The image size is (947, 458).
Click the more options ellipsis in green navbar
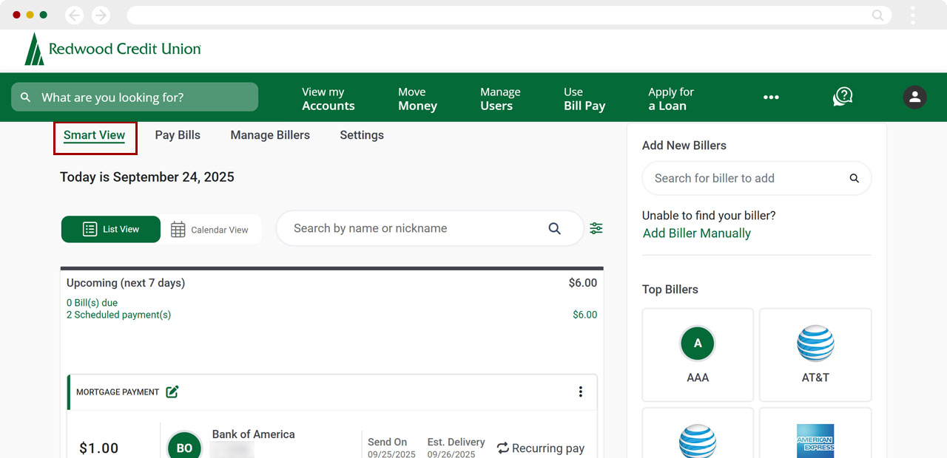point(771,97)
